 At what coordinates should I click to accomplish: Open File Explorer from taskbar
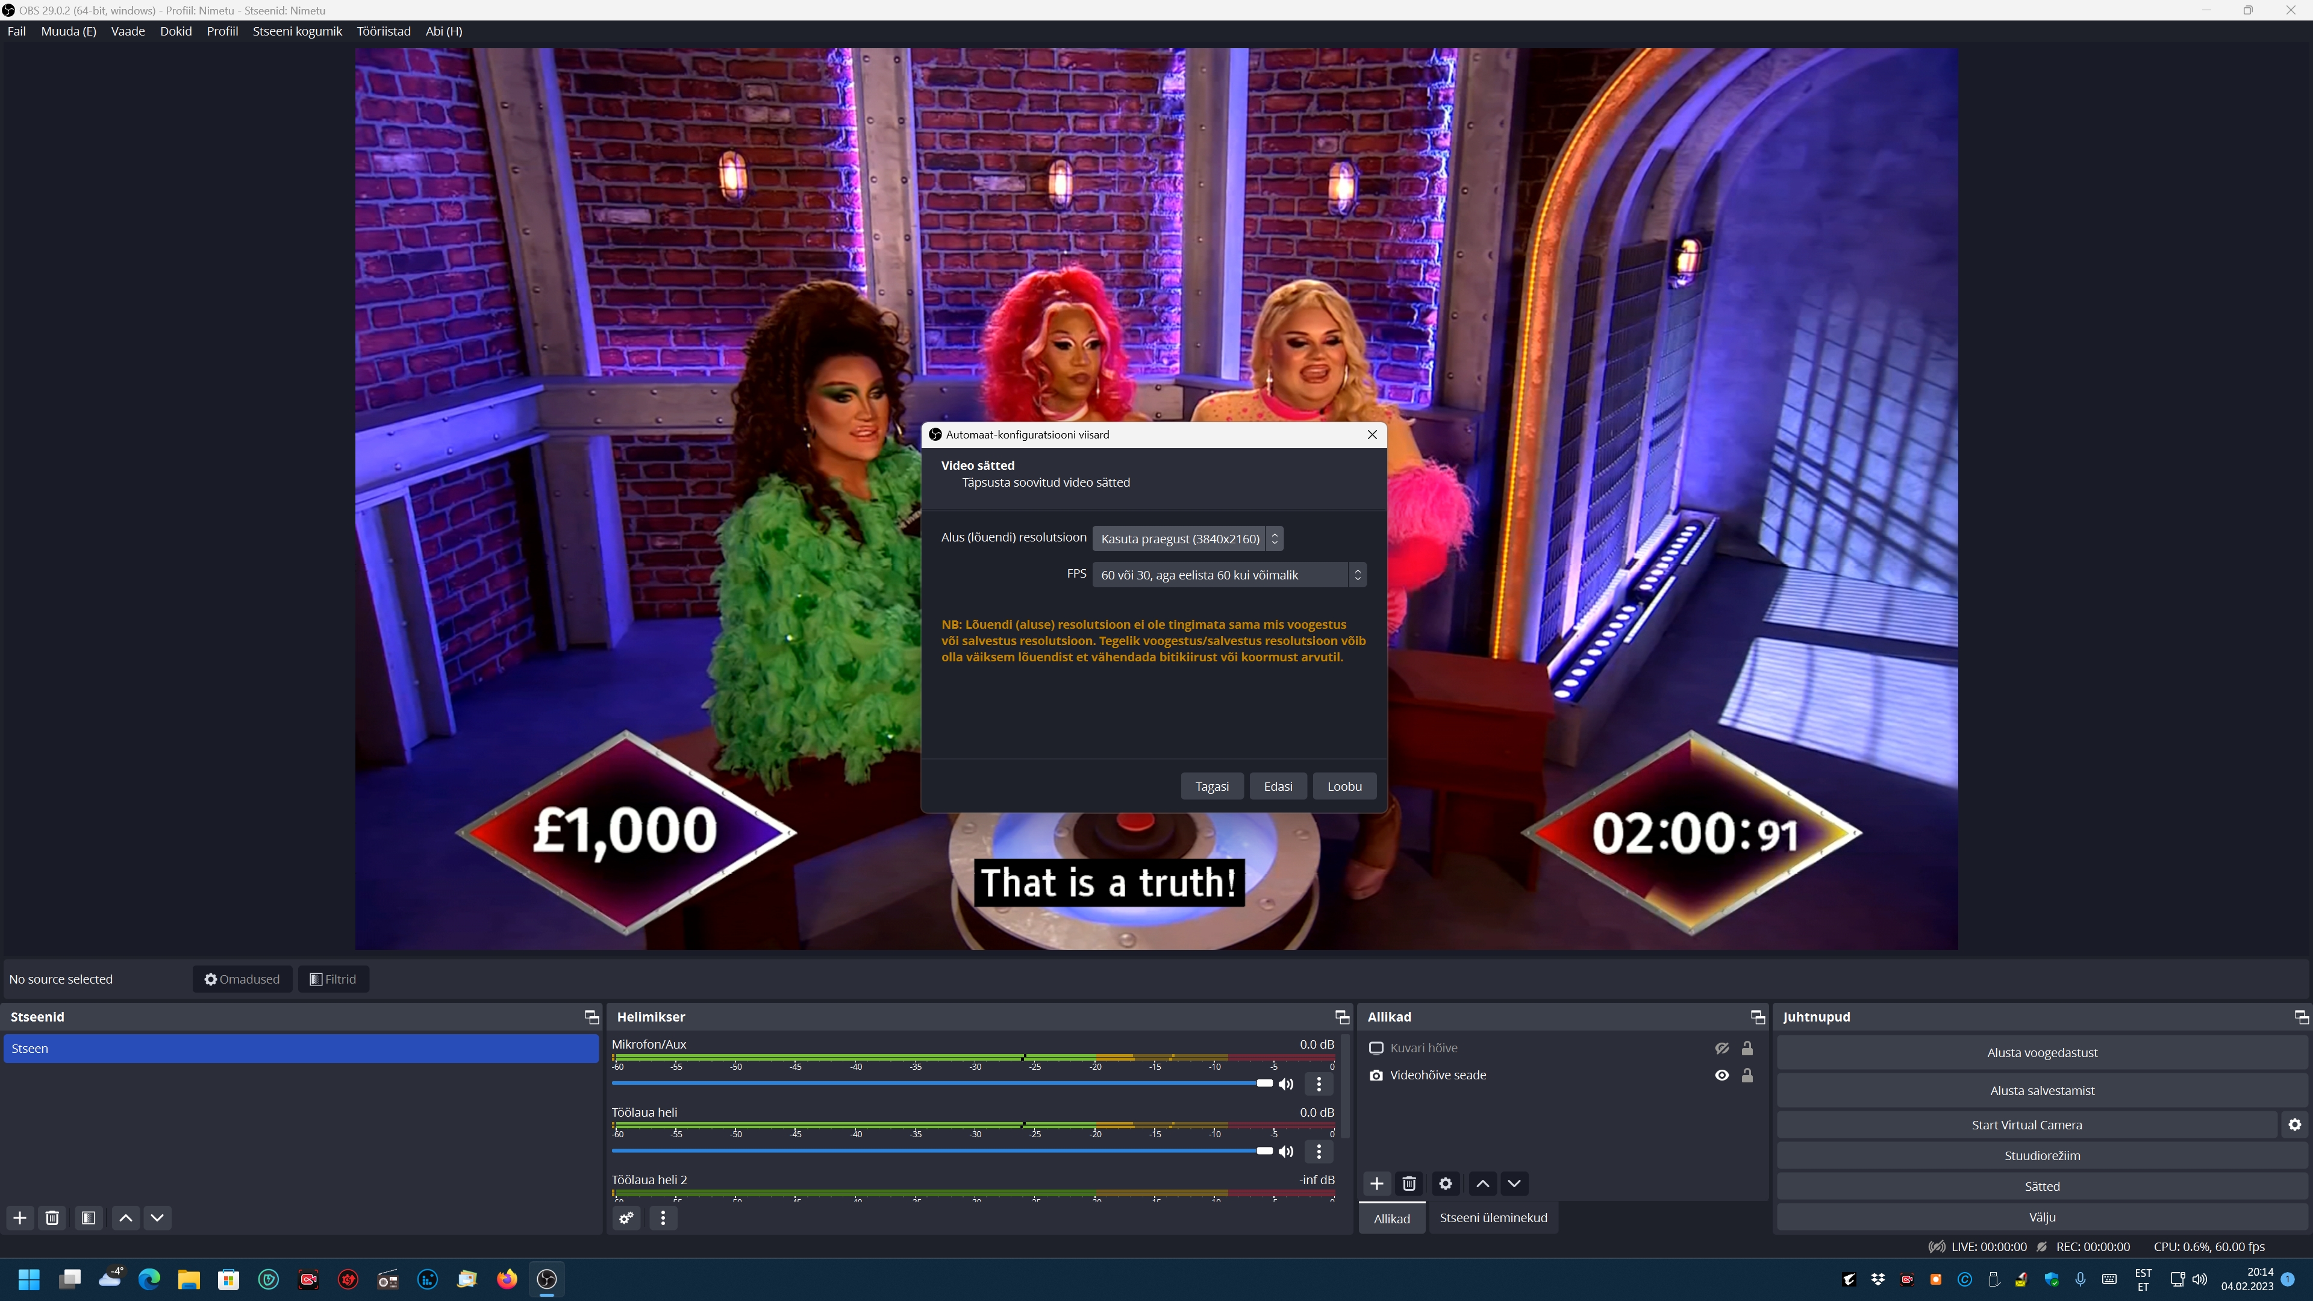pos(189,1279)
